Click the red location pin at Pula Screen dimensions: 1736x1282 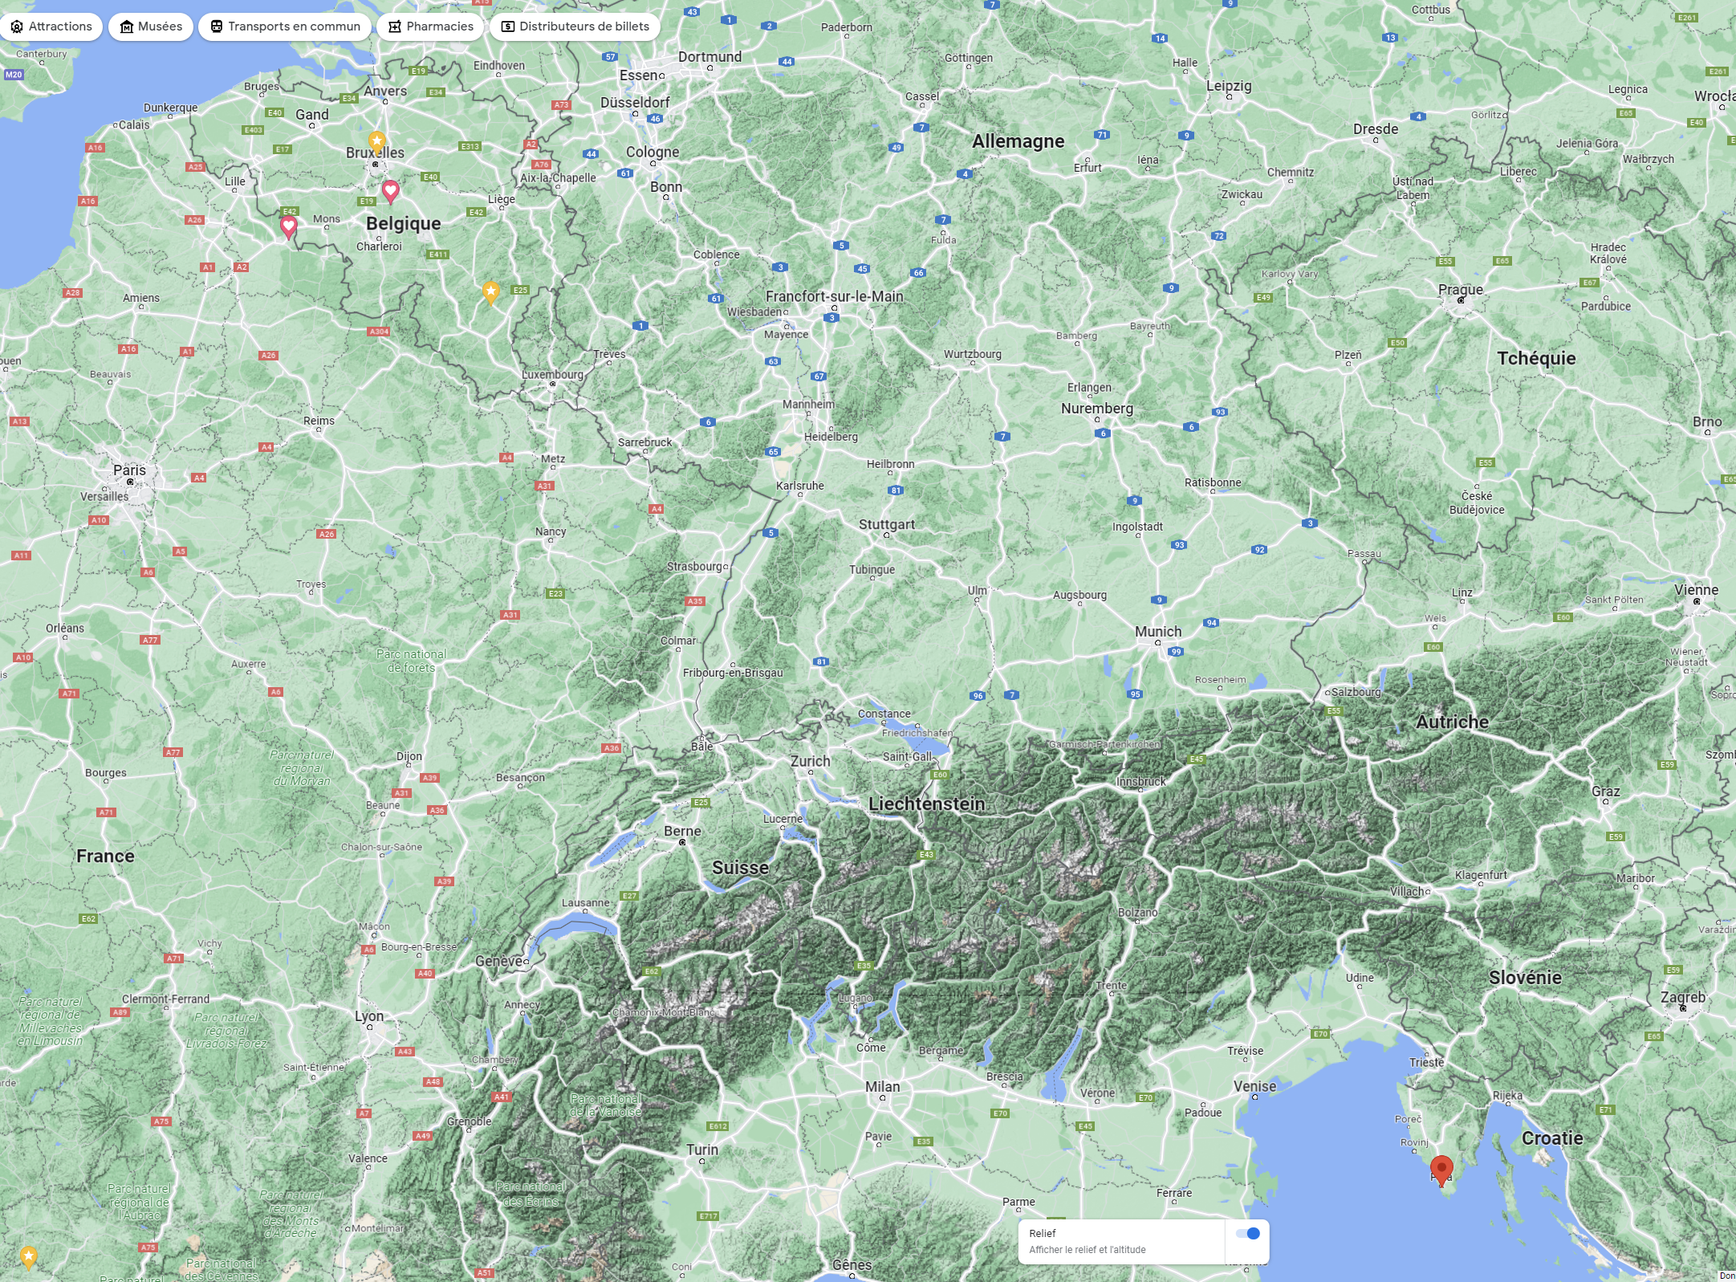(1441, 1168)
